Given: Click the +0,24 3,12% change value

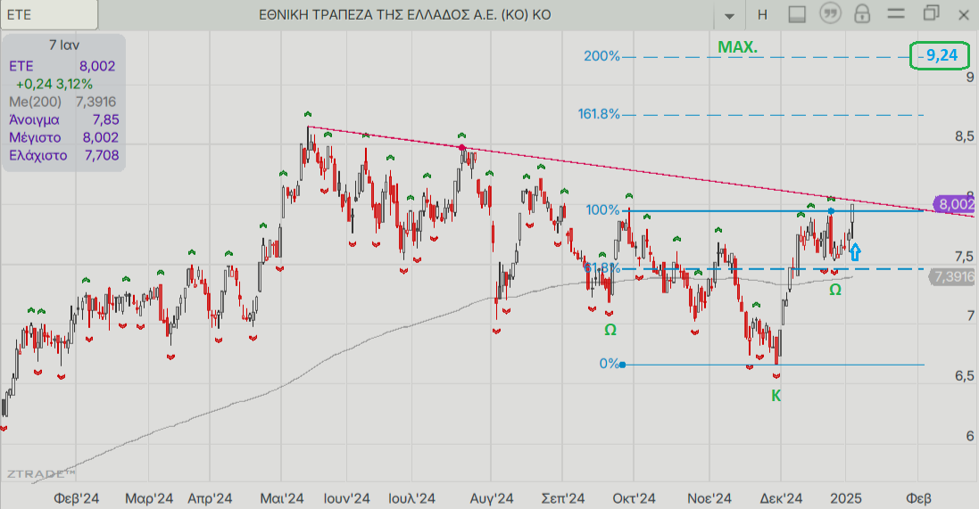Looking at the screenshot, I should pos(54,84).
